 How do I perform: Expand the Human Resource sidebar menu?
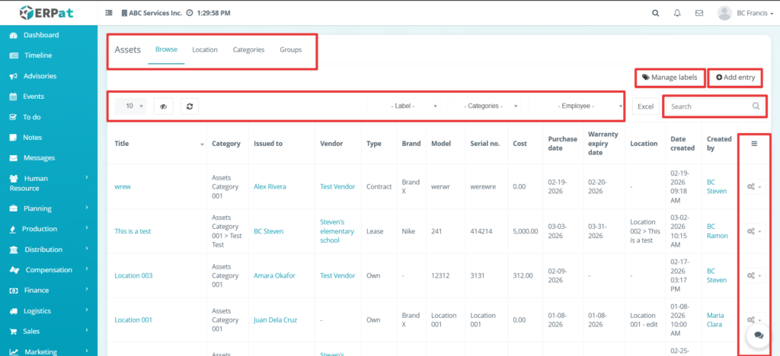(x=46, y=183)
